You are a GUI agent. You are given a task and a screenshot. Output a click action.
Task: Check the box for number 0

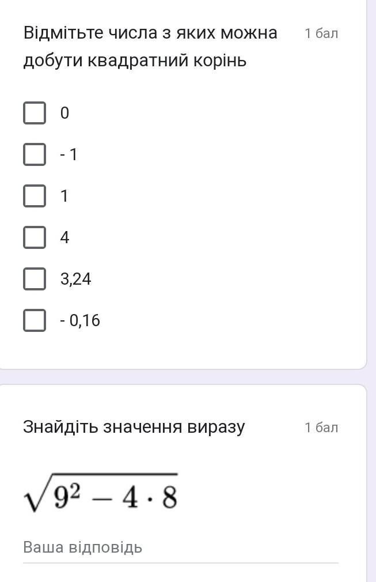(35, 112)
